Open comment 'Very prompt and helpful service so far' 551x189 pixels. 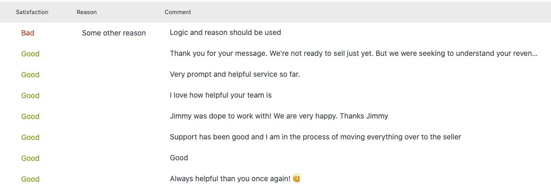click(x=235, y=74)
